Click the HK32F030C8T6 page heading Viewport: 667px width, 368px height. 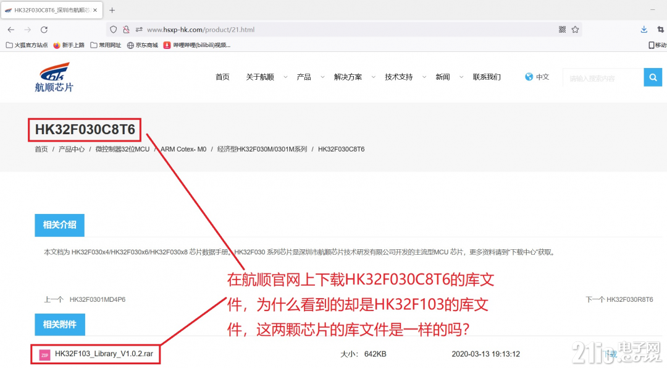(x=85, y=130)
